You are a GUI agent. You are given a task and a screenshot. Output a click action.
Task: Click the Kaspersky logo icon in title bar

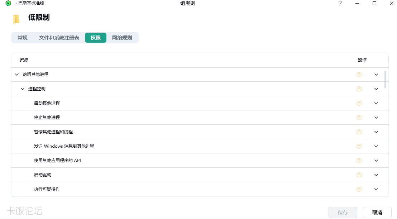coord(8,3)
